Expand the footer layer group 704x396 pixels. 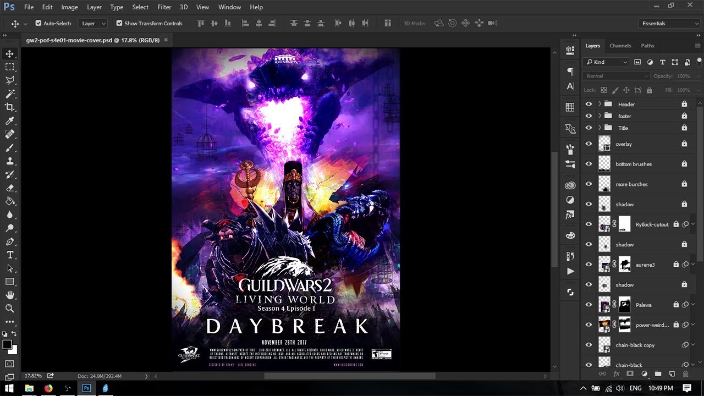[599, 116]
